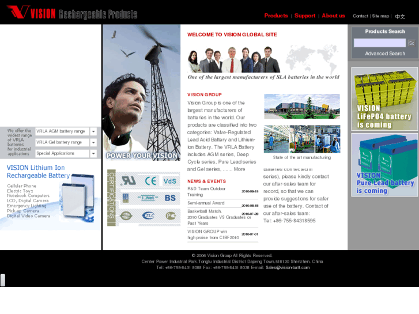
Task: Click the BS certification logo
Action: (170, 198)
